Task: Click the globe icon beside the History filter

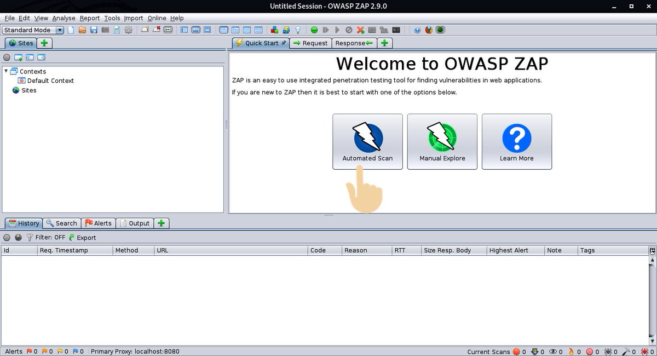Action: pos(18,238)
